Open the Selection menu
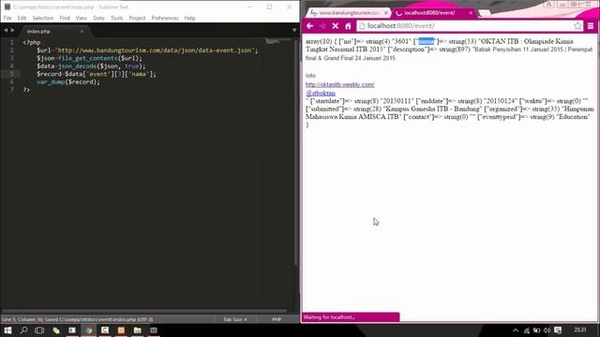 [x=43, y=18]
